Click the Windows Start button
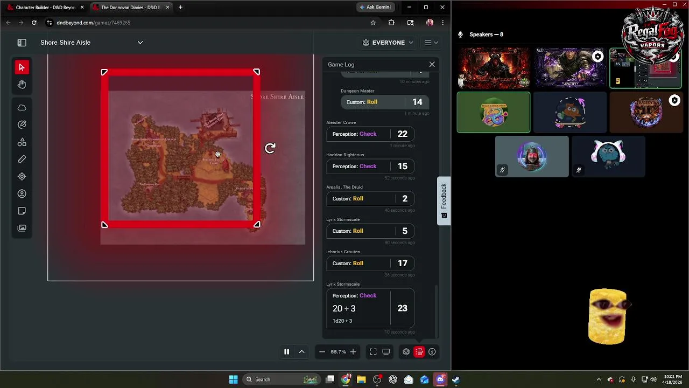This screenshot has height=388, width=689. point(233,379)
